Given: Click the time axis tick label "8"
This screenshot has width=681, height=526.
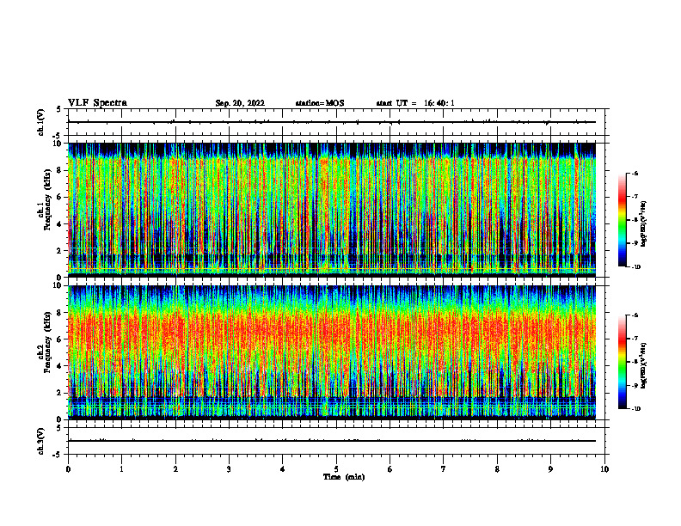Looking at the screenshot, I should (x=497, y=469).
